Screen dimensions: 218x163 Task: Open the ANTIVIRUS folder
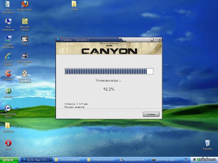(x=8, y=127)
